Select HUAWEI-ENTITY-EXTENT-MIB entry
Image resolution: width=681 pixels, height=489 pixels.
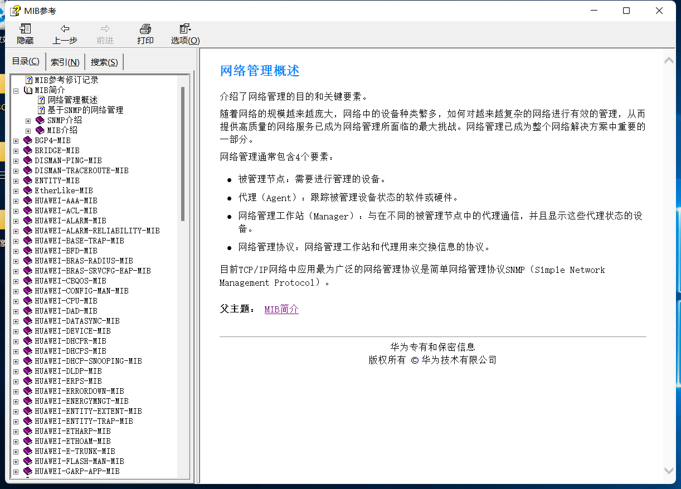[88, 411]
